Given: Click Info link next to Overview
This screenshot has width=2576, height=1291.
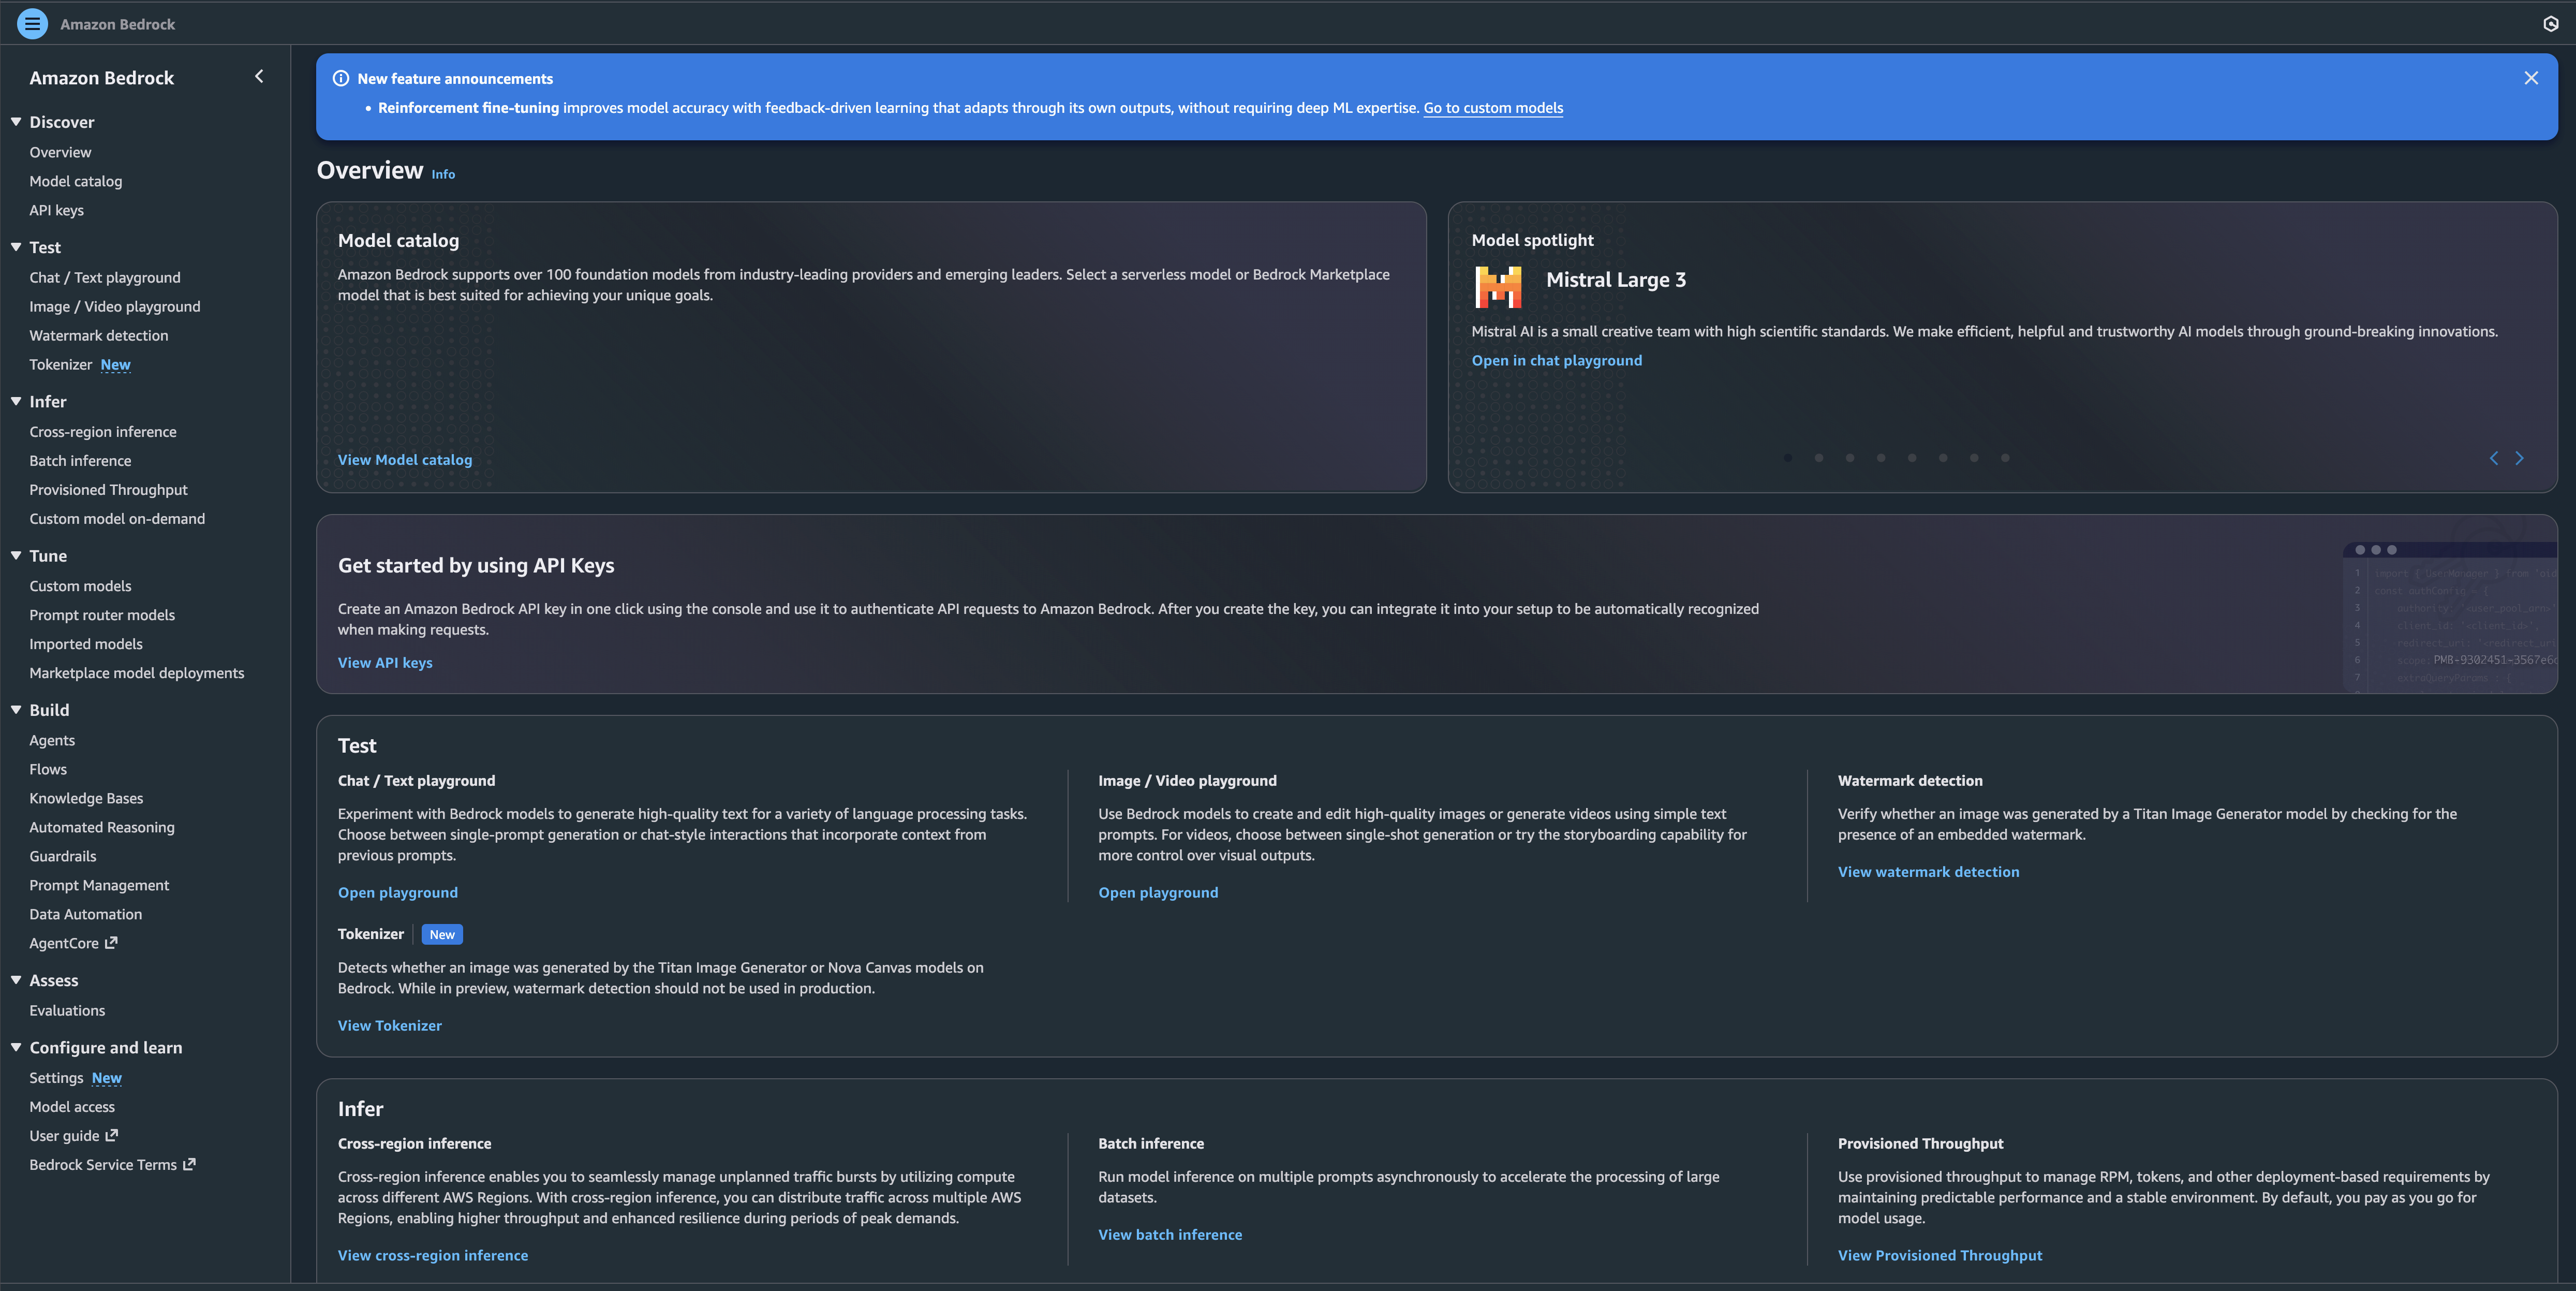Looking at the screenshot, I should [443, 174].
